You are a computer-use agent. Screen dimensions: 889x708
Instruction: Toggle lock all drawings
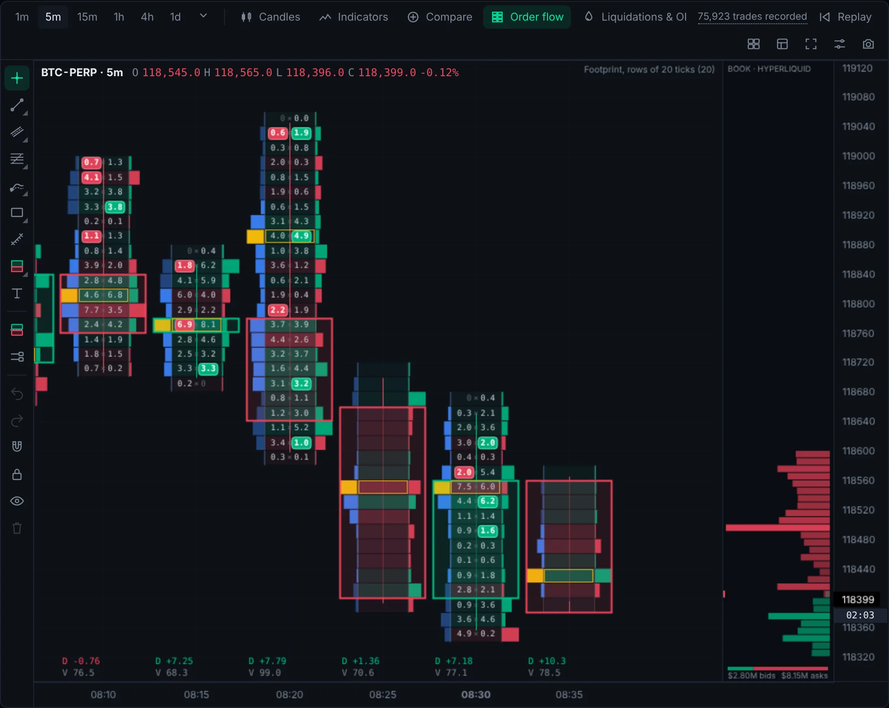tap(17, 475)
